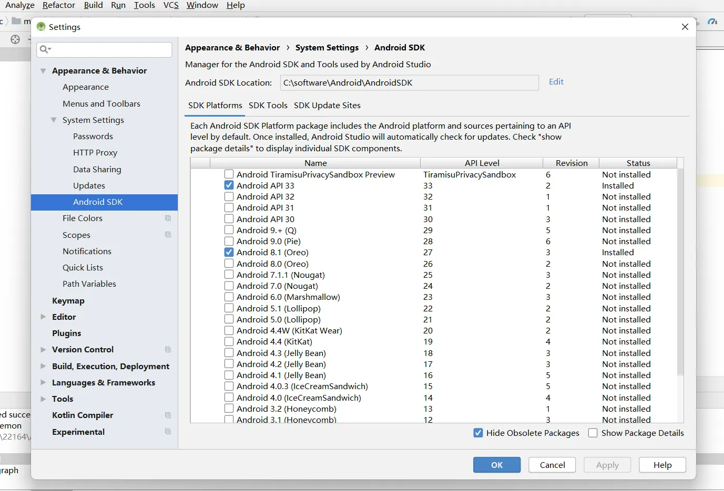Check the Android 7.0 (Nougat) checkbox
Image resolution: width=724 pixels, height=491 pixels.
pyautogui.click(x=229, y=286)
